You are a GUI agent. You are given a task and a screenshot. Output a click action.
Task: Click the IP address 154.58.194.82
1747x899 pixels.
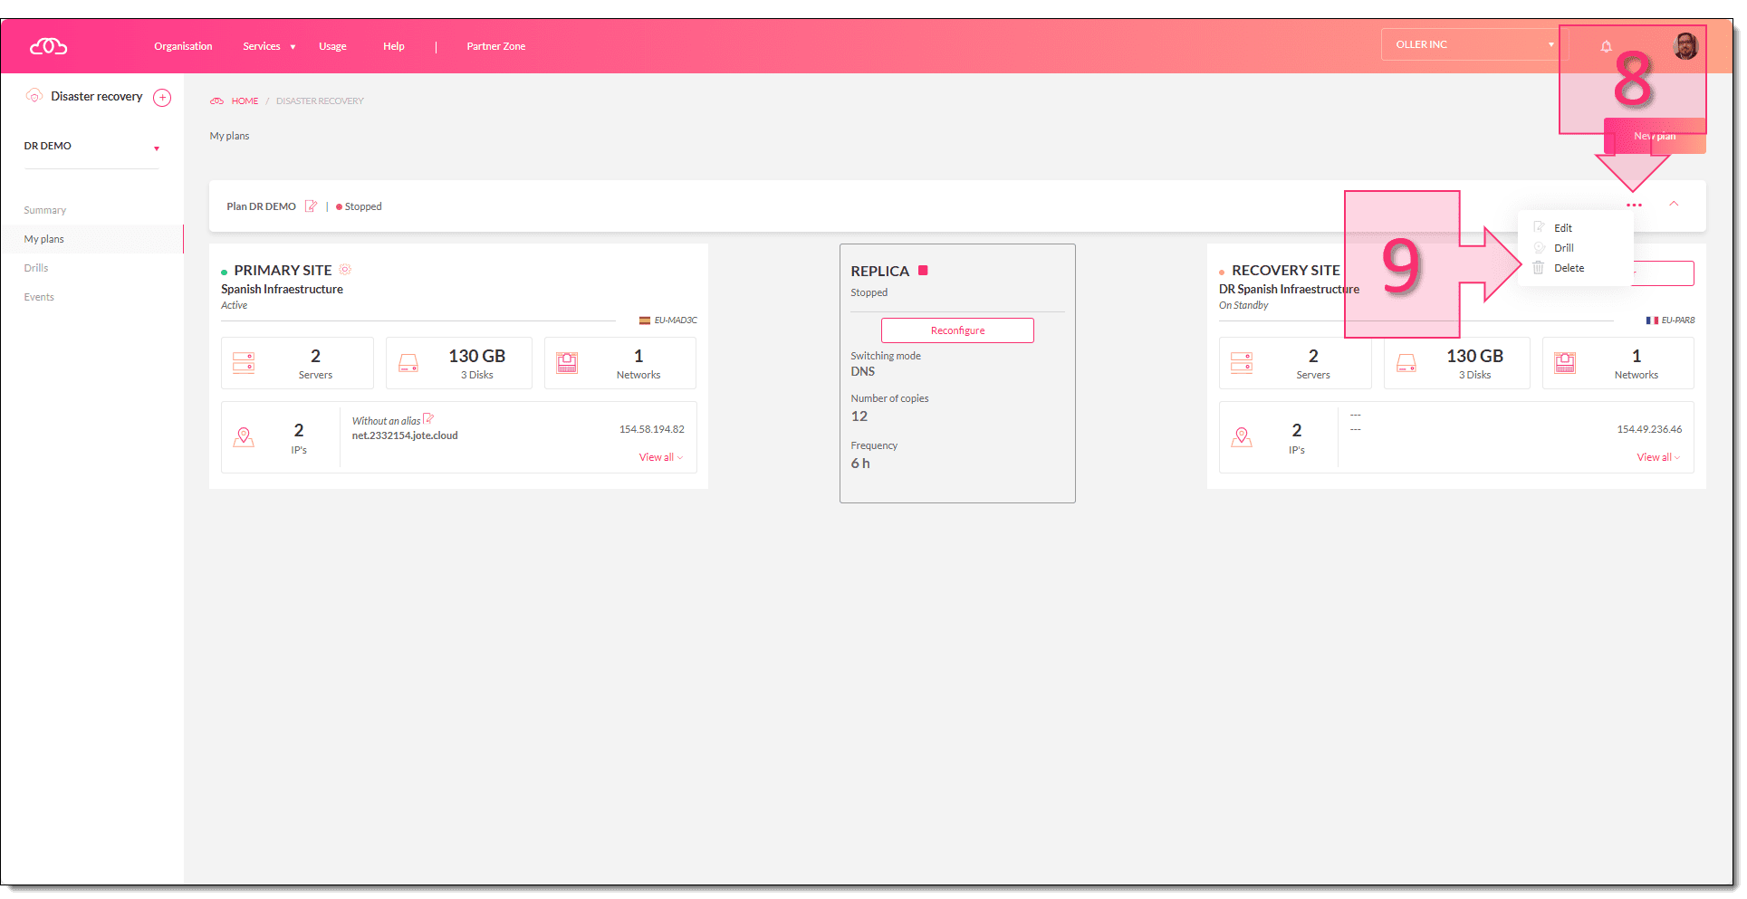click(652, 429)
